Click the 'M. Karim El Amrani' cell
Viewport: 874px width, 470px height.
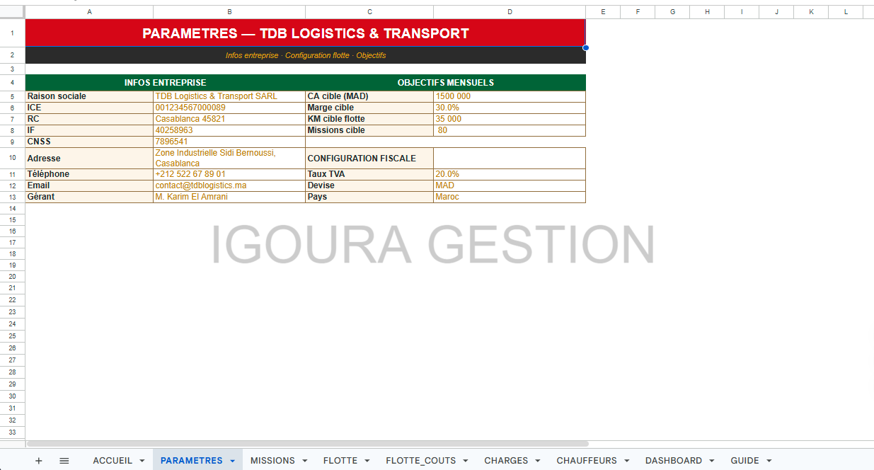pyautogui.click(x=229, y=197)
